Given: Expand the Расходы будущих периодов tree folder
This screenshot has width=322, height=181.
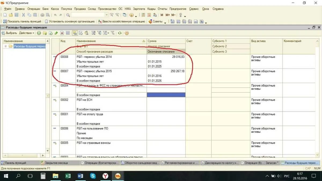Looking at the screenshot, I should pos(6,46).
